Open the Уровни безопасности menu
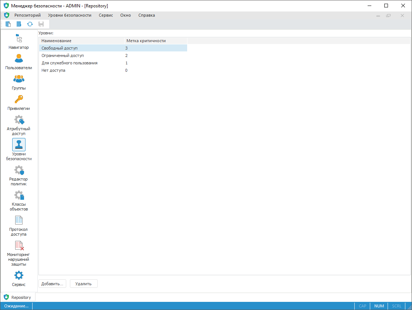The height and width of the screenshot is (310, 412). click(x=70, y=15)
